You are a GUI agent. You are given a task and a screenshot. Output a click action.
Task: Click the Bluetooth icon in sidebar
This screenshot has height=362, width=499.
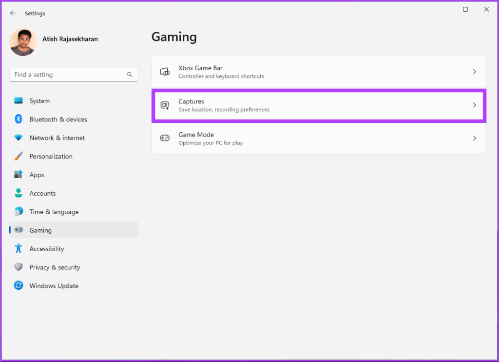(x=19, y=119)
